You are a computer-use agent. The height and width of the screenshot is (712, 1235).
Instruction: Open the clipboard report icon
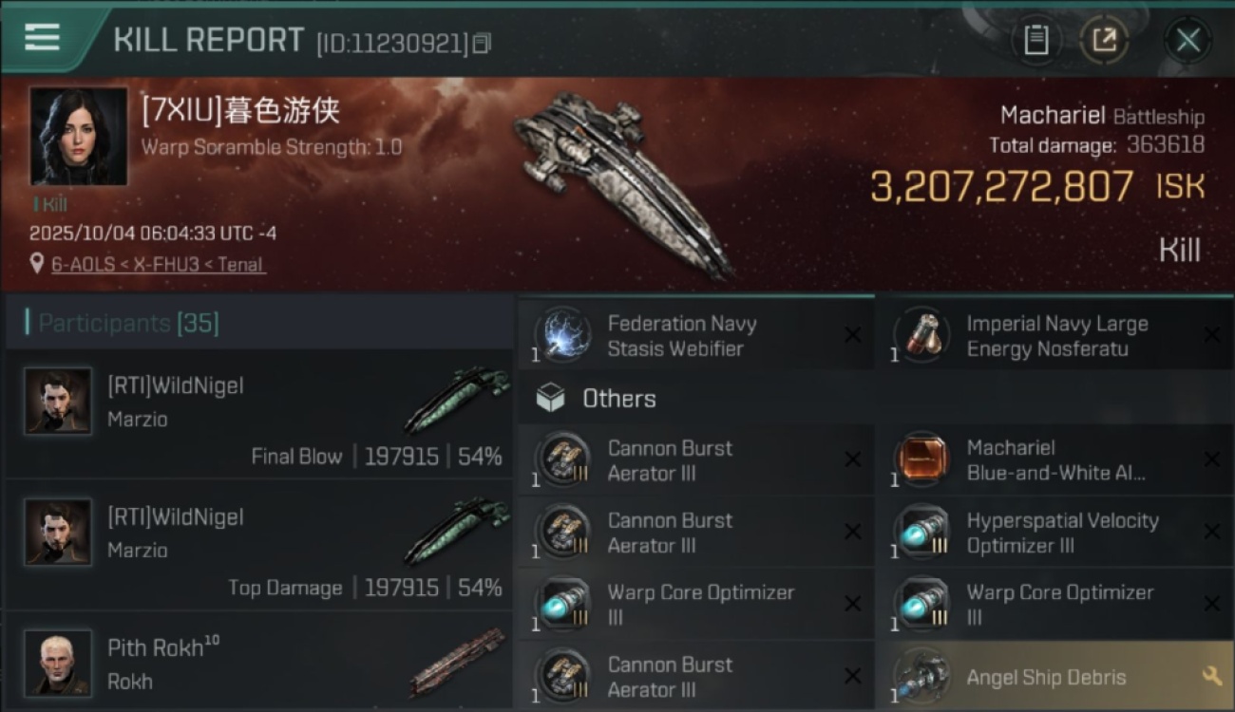1035,40
